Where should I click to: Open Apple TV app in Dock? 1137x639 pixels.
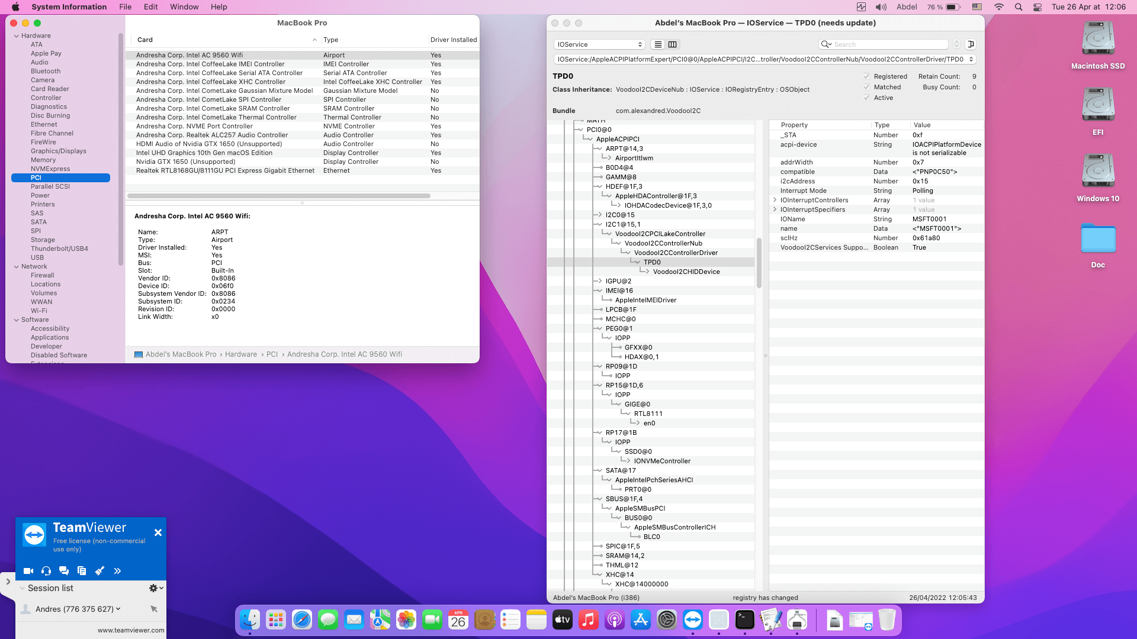pos(563,619)
